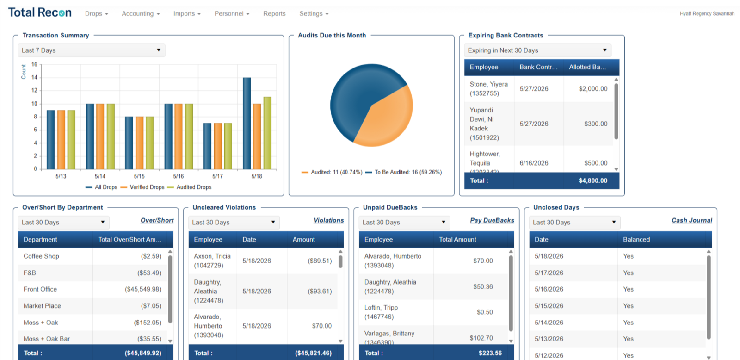
Task: Select the Stone, Yiyera contract row
Action: (x=539, y=89)
